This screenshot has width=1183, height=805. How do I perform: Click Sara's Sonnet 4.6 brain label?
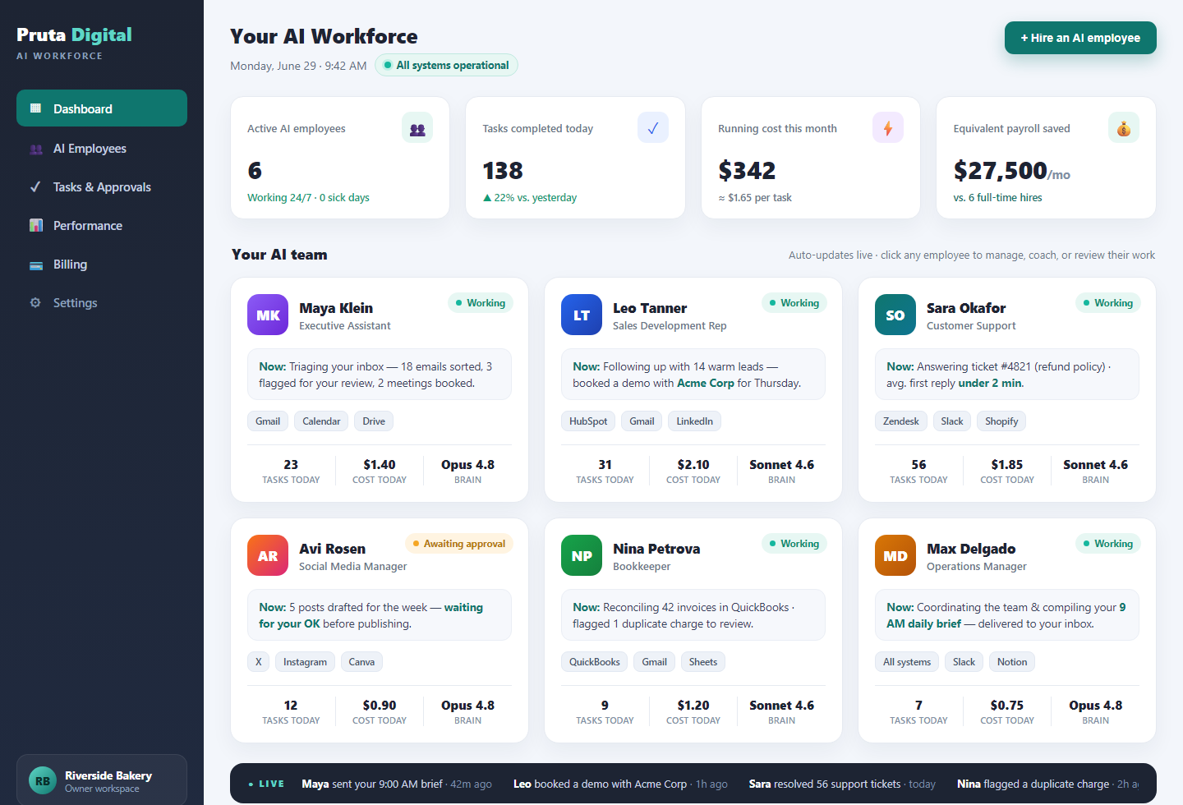tap(1095, 465)
